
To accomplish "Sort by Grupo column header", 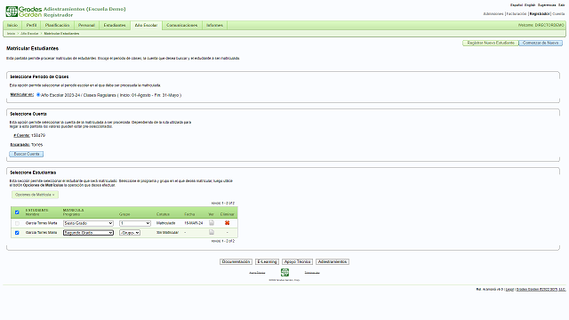I will pyautogui.click(x=124, y=214).
